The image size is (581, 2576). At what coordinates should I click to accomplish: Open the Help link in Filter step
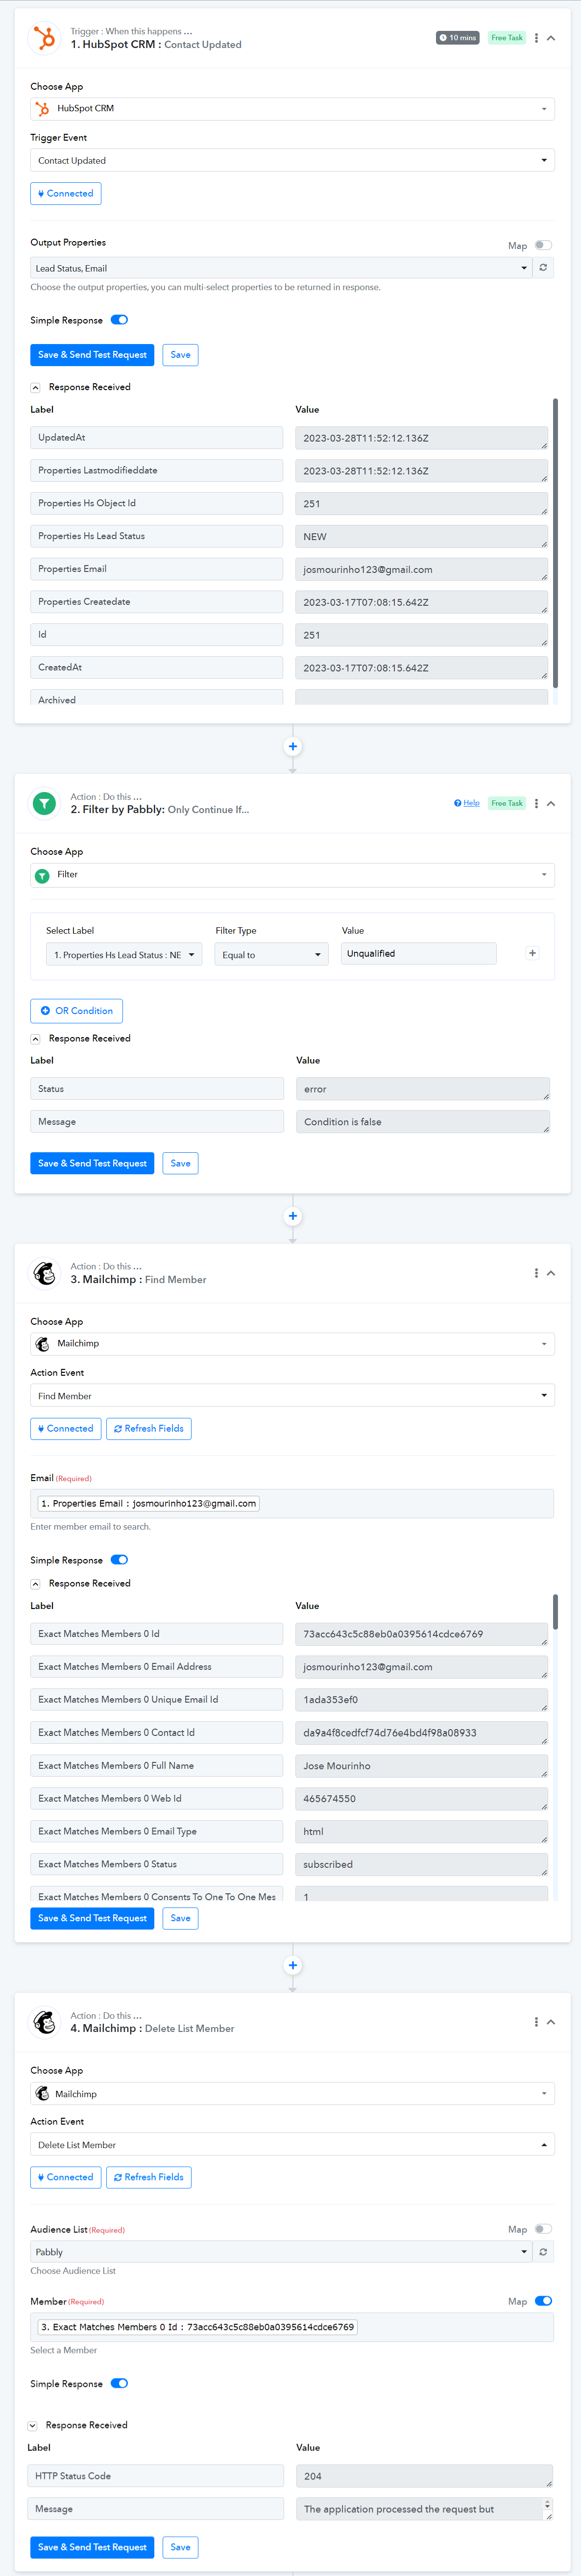[x=467, y=803]
